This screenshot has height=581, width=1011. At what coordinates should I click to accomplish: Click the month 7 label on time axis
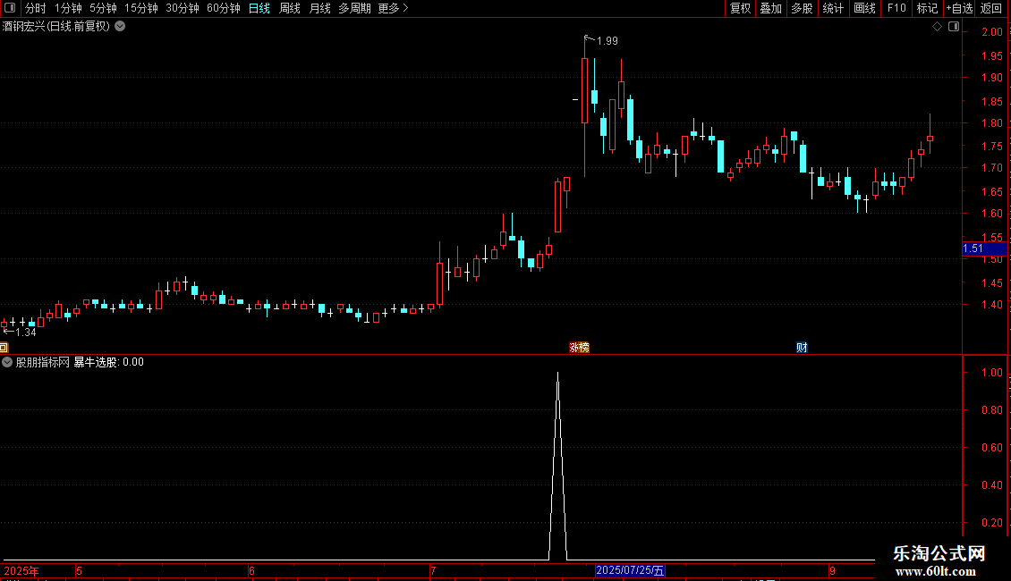(x=433, y=571)
